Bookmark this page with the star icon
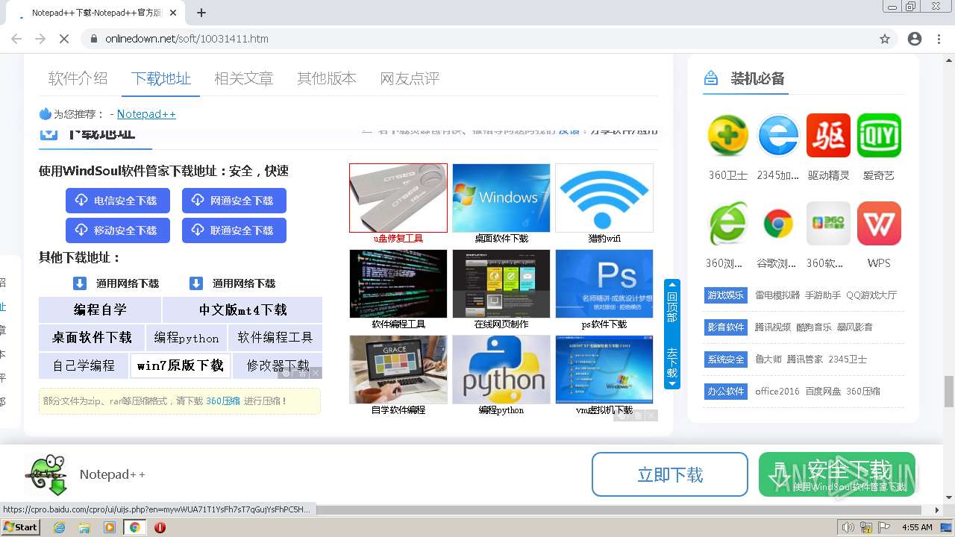 pyautogui.click(x=885, y=39)
